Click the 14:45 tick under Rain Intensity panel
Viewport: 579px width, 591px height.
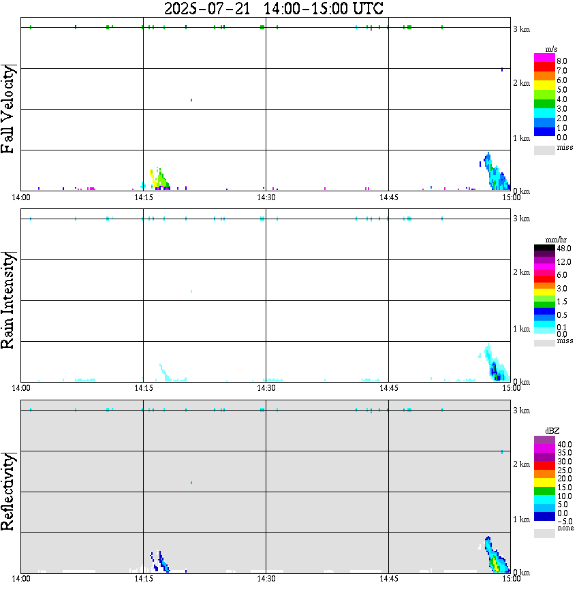coord(389,388)
